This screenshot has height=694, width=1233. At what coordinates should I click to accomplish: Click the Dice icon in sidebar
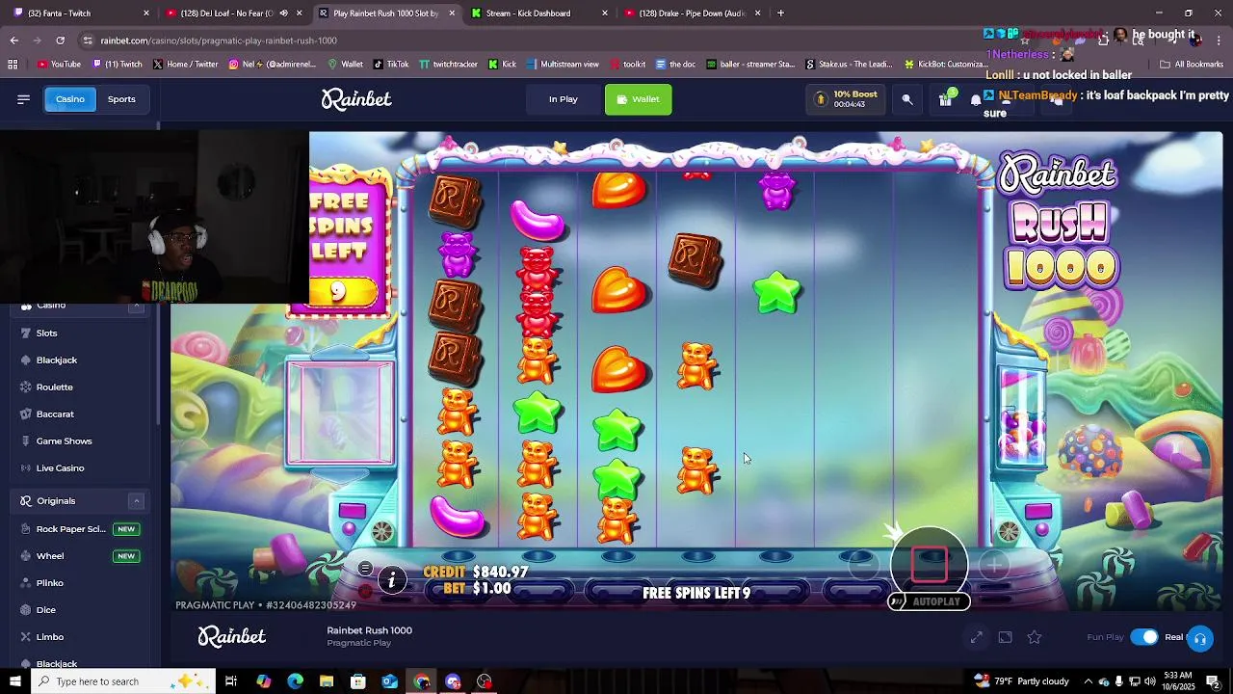click(26, 609)
